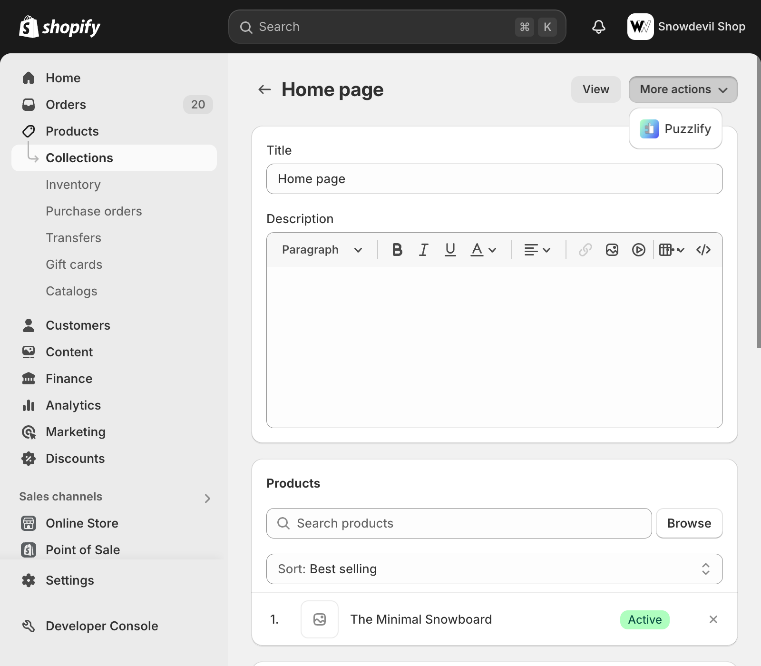Remove The Minimal Snowboard from collection
Viewport: 761px width, 666px height.
point(713,619)
